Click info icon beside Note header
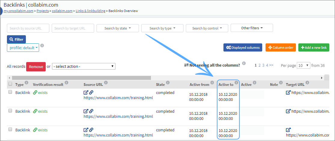The height and width of the screenshot is (141, 335). click(281, 82)
